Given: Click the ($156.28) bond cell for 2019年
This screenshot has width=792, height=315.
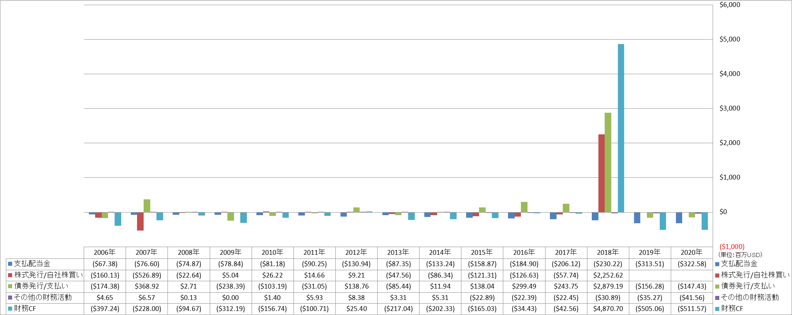Looking at the screenshot, I should (x=650, y=286).
